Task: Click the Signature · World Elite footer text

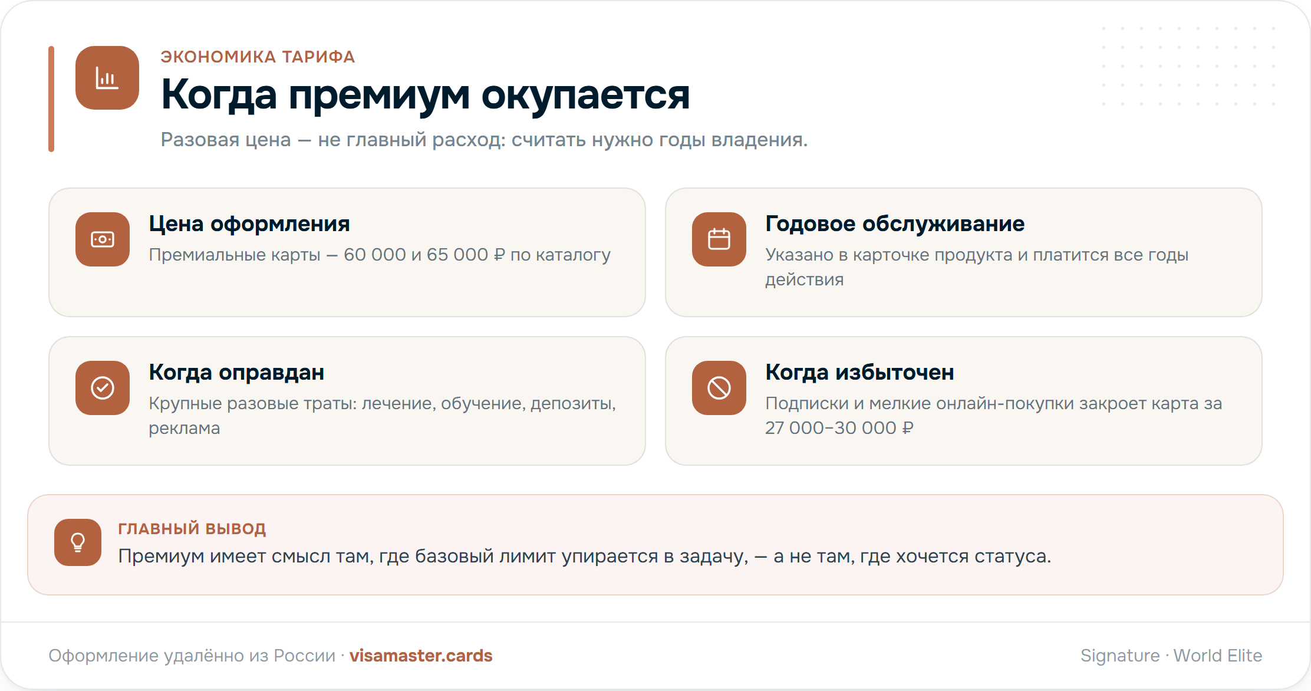Action: pyautogui.click(x=1171, y=656)
